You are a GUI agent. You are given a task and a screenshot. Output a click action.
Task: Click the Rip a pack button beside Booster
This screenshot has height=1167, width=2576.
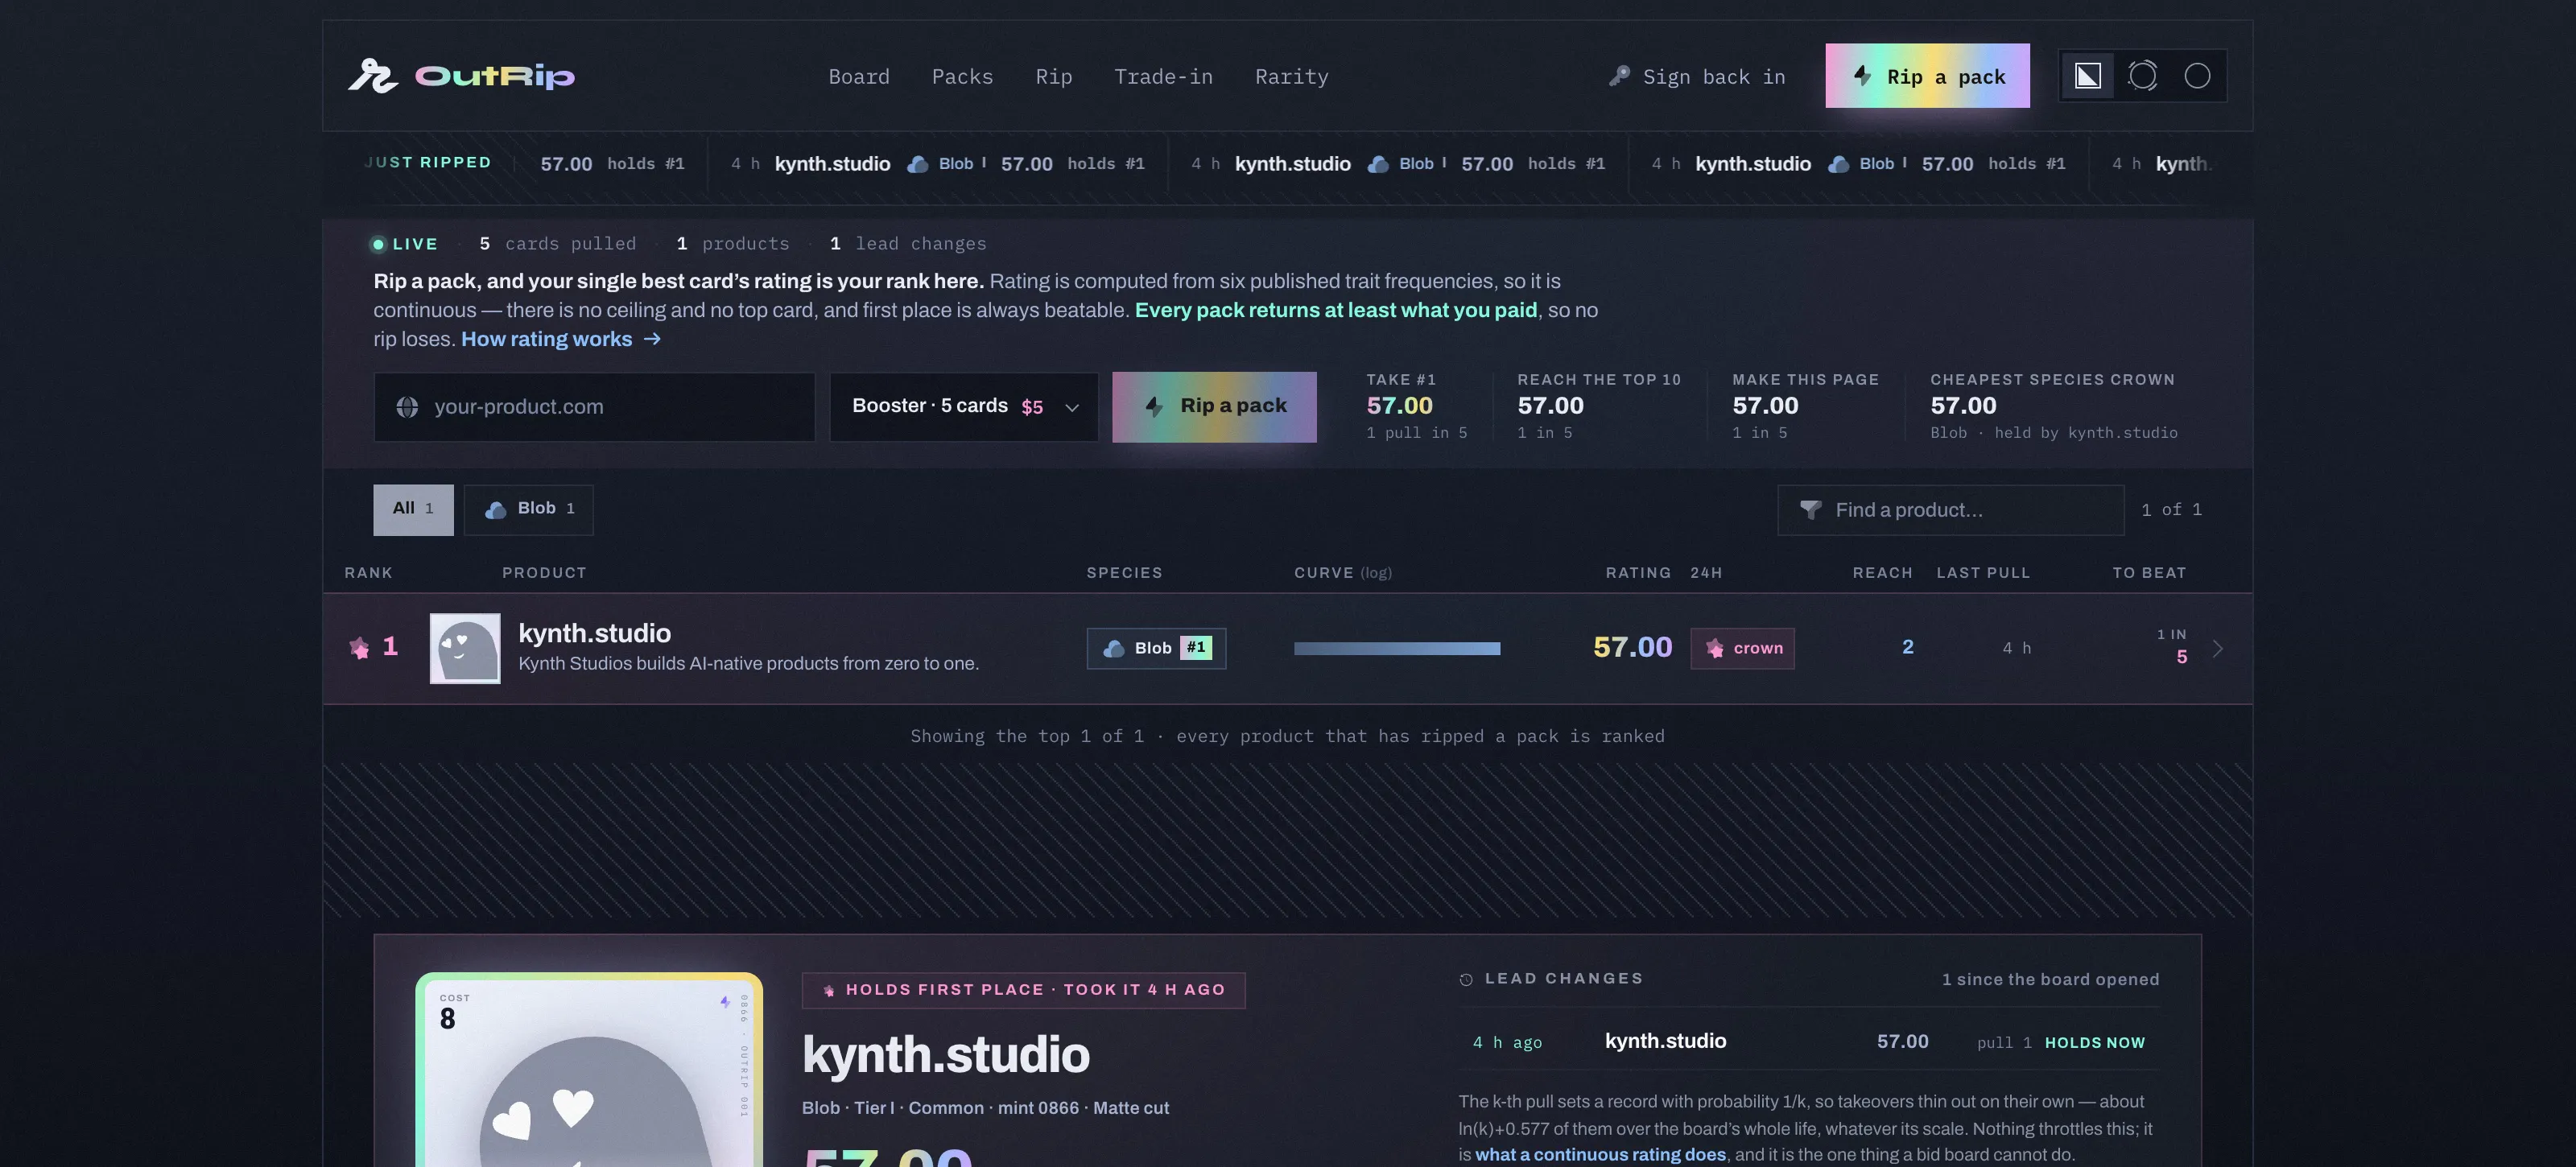point(1214,407)
